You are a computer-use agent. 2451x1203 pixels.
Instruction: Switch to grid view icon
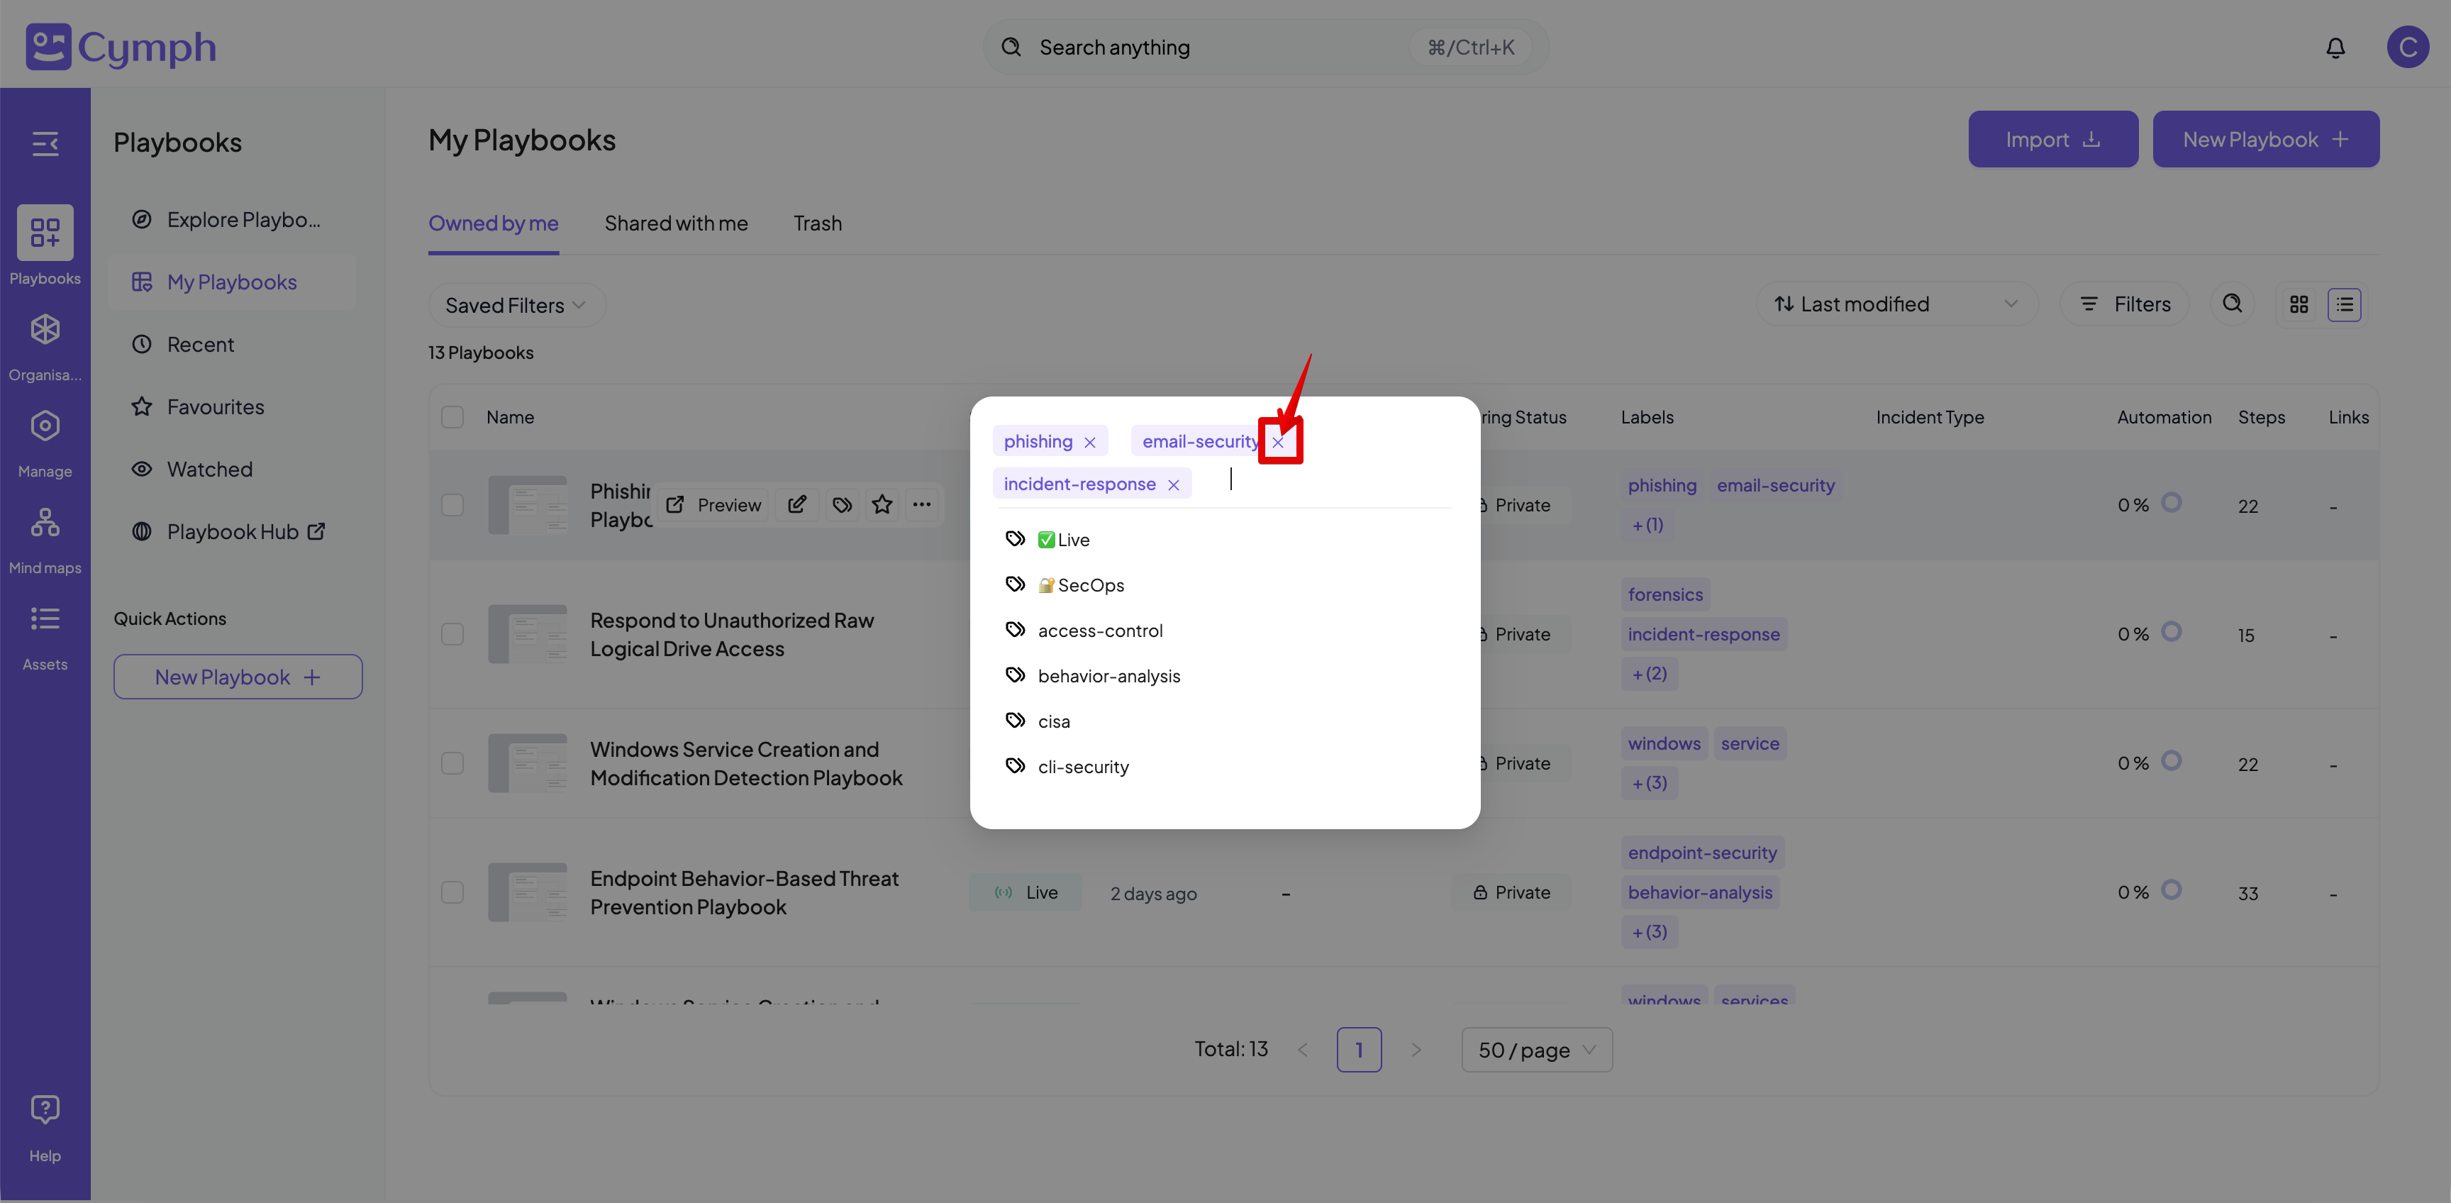point(2299,304)
